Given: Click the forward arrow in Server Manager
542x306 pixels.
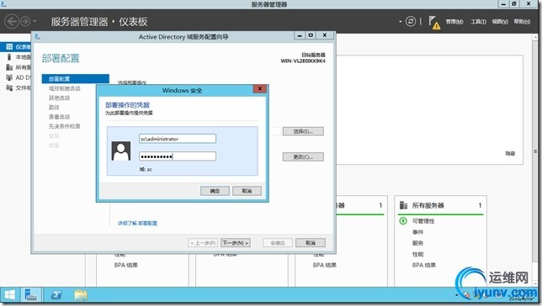Looking at the screenshot, I should tap(25, 21).
